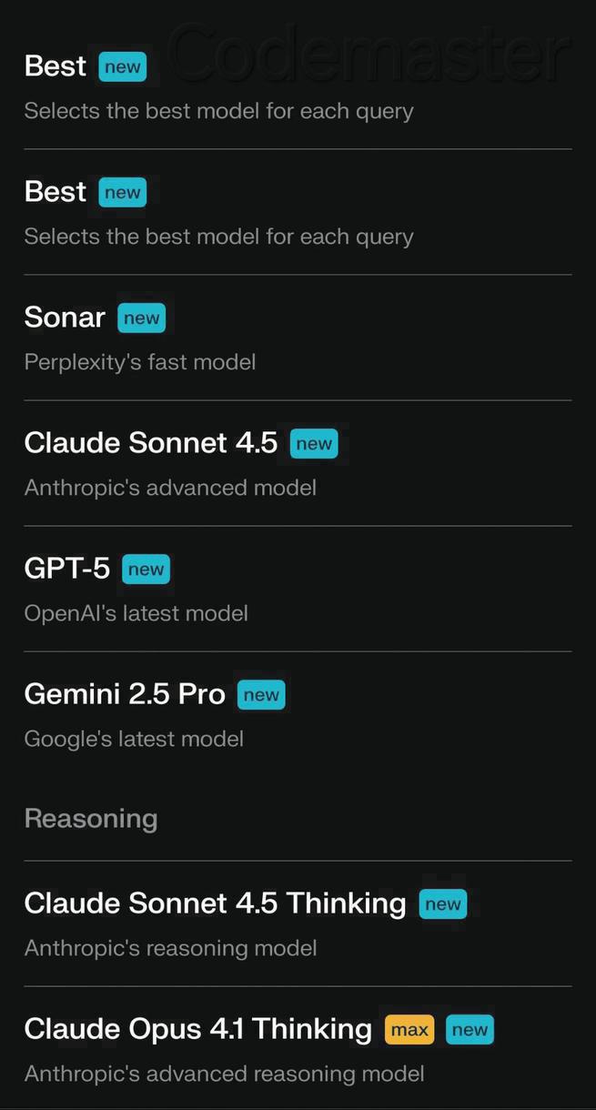Image resolution: width=596 pixels, height=1110 pixels.
Task: Click the max badge on Claude Opus 4.1
Action: click(409, 1029)
